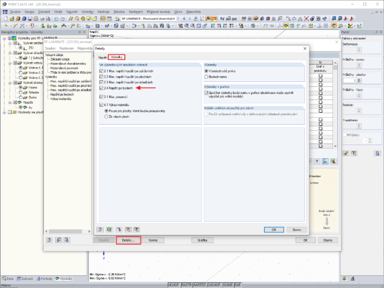Open the Přírůstky dropdown in Panel
Viewport: 384px width, 288px height.
coord(365,140)
